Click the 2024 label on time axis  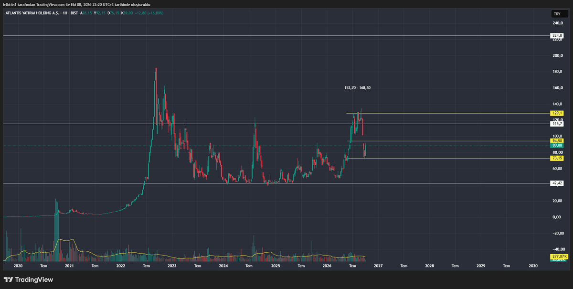[x=223, y=265]
